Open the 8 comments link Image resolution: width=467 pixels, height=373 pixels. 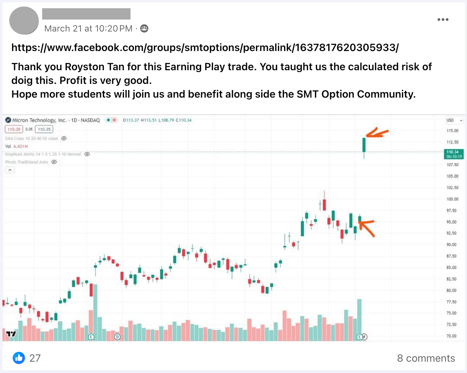426,358
